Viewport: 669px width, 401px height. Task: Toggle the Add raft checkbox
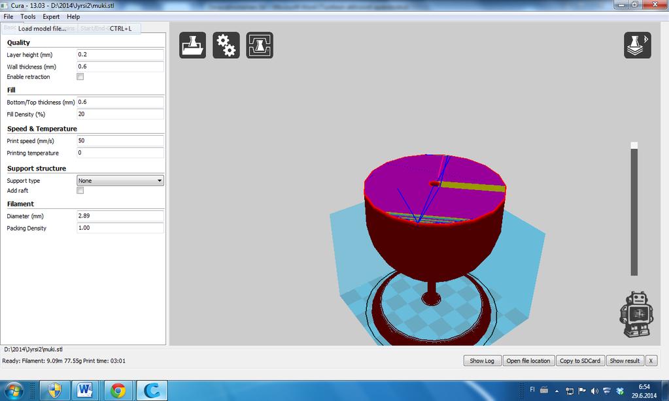pyautogui.click(x=80, y=191)
